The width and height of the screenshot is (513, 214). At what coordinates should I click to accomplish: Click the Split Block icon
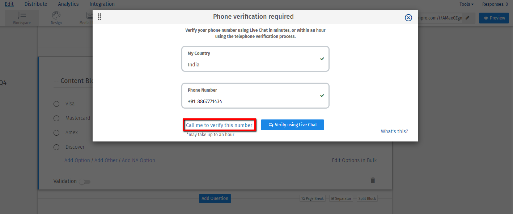(x=366, y=198)
